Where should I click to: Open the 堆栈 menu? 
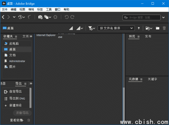[x=31, y=9]
